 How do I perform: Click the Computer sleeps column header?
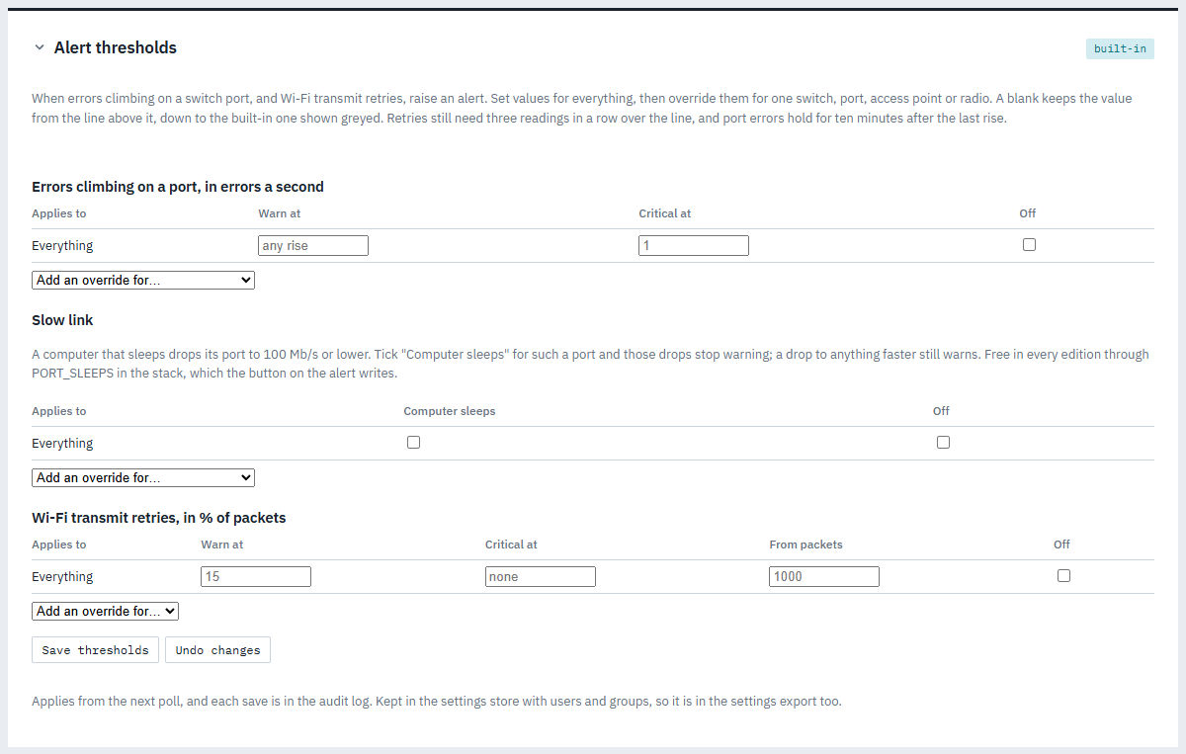[450, 411]
